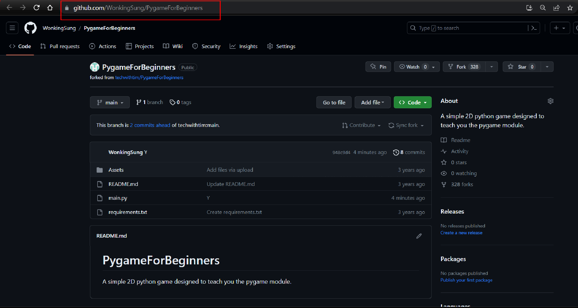Open About settings gear icon

point(551,101)
